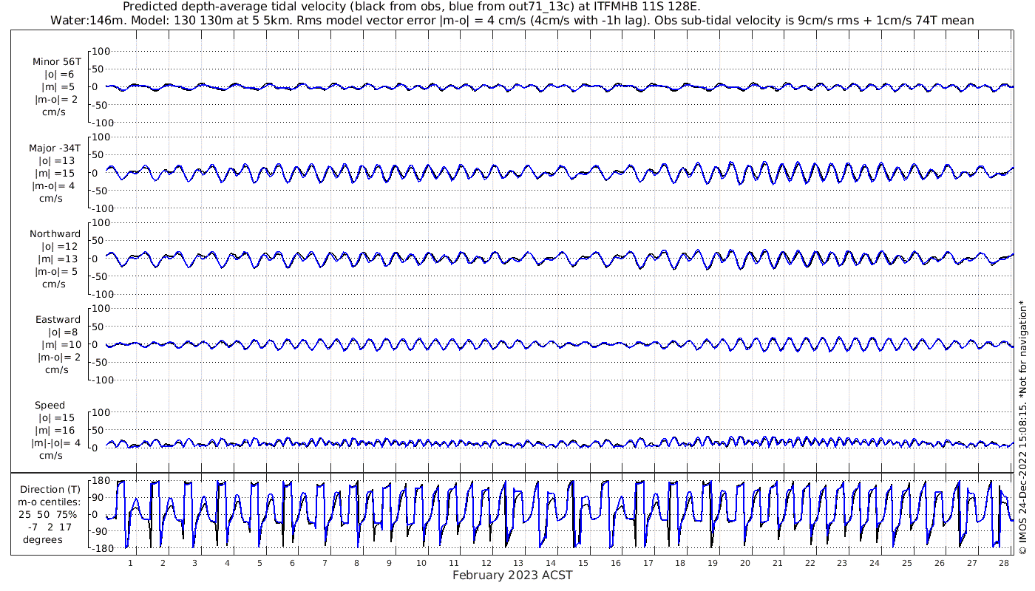Click day tick label '23' on time axis
Screen dimensions: 1035x591
coord(842,563)
